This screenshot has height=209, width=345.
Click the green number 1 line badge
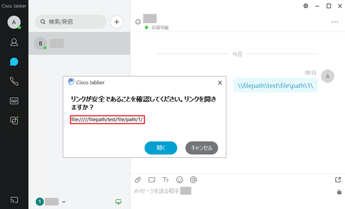click(40, 202)
